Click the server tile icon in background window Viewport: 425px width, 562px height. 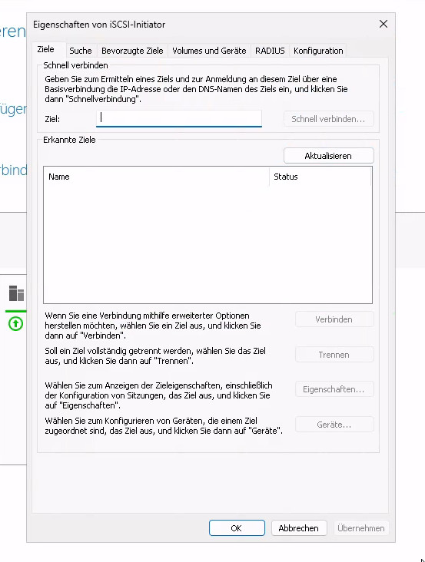16,293
